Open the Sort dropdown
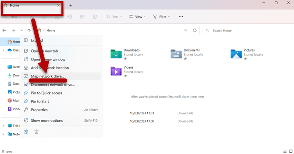Viewport: 294px width, 154px height. click(x=114, y=17)
